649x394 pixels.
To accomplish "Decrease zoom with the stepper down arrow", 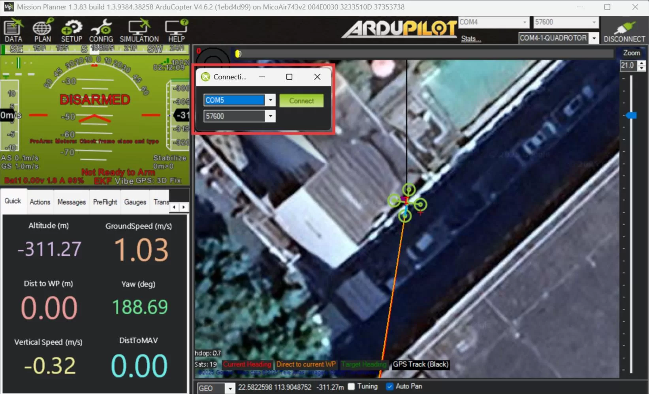I will tap(641, 68).
